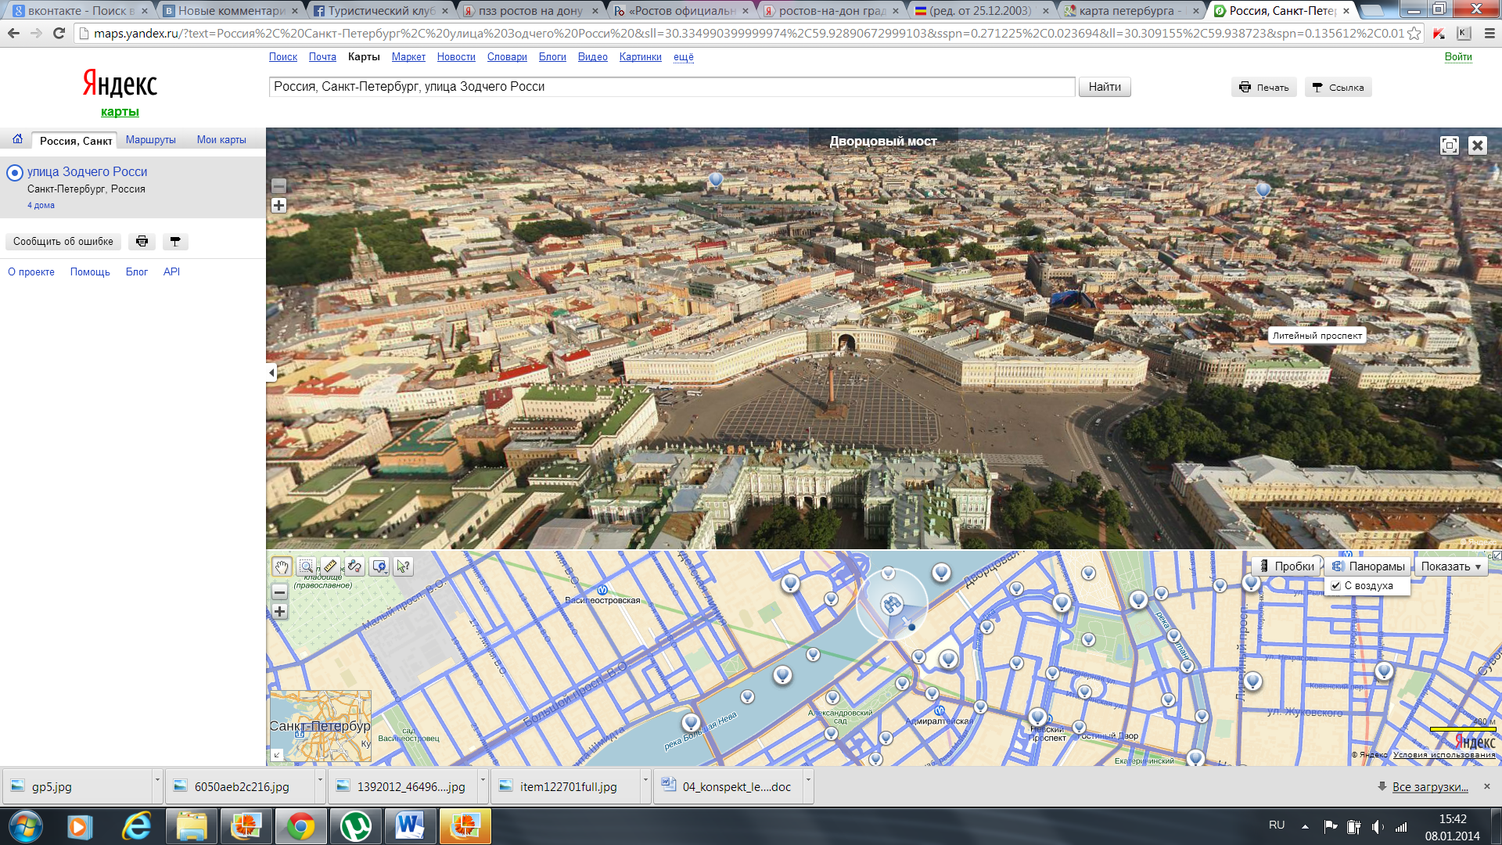Expand the ещё more-services menu
Screen dimensions: 1502x845
pos(684,57)
